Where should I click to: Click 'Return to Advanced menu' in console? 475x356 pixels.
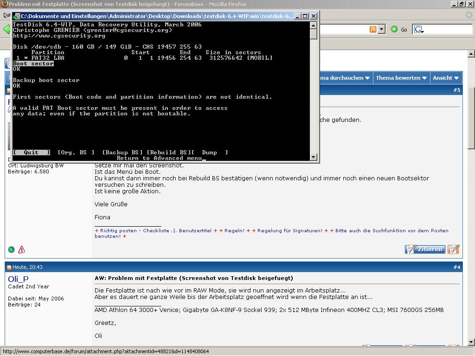click(160, 158)
